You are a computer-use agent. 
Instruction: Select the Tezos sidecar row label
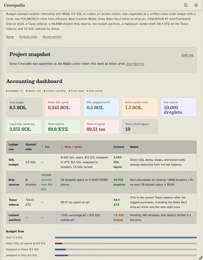14,202
